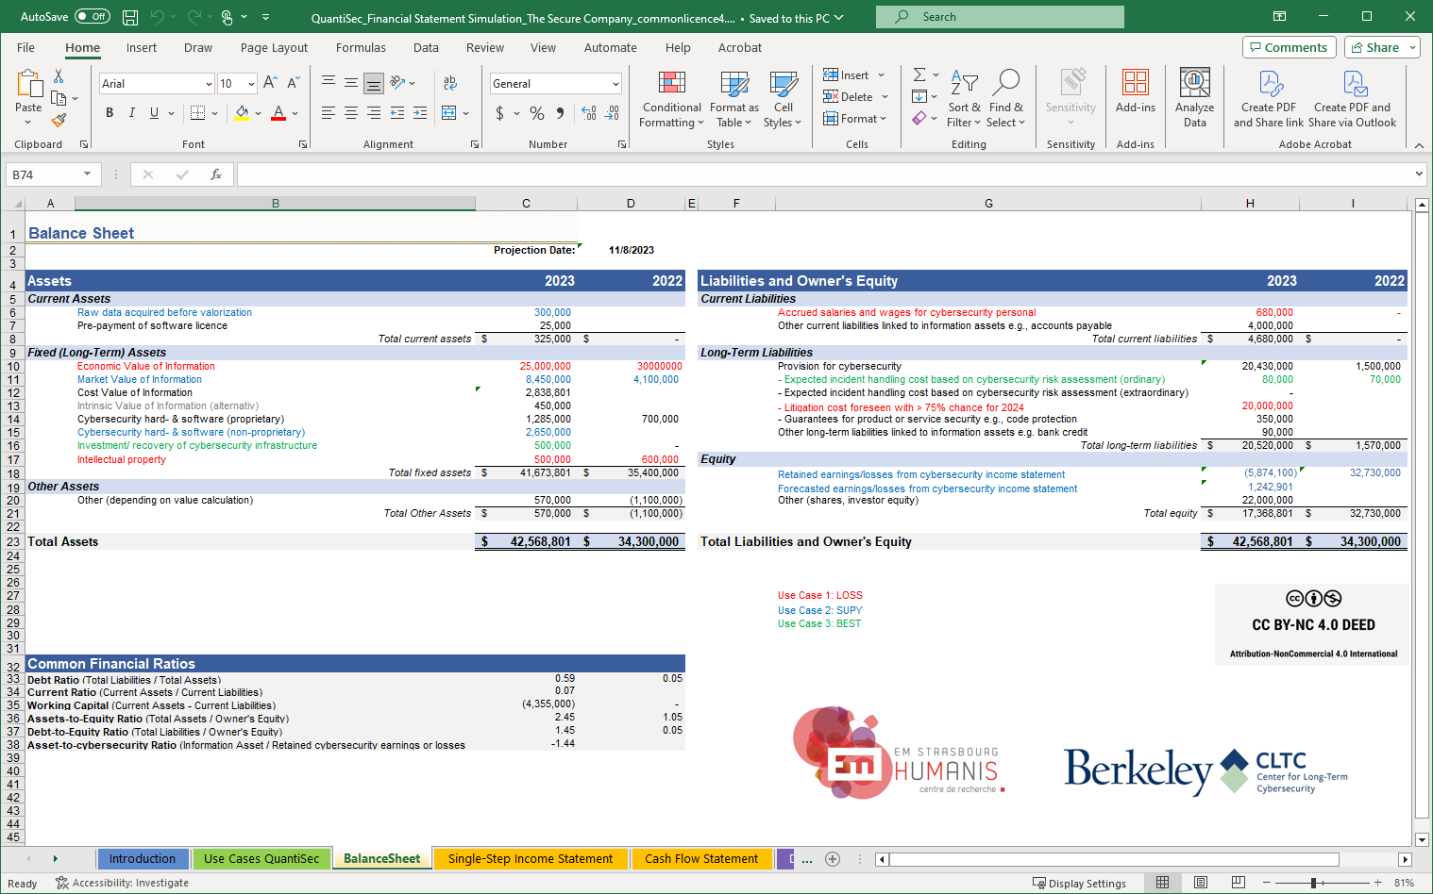Screen dimensions: 1433x894
Task: Expand the formula bar chevron
Action: [x=1419, y=174]
